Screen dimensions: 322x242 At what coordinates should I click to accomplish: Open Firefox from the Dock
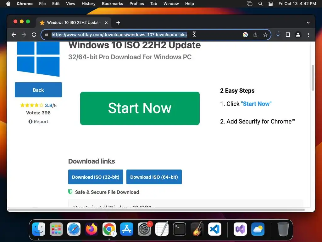coord(92,229)
